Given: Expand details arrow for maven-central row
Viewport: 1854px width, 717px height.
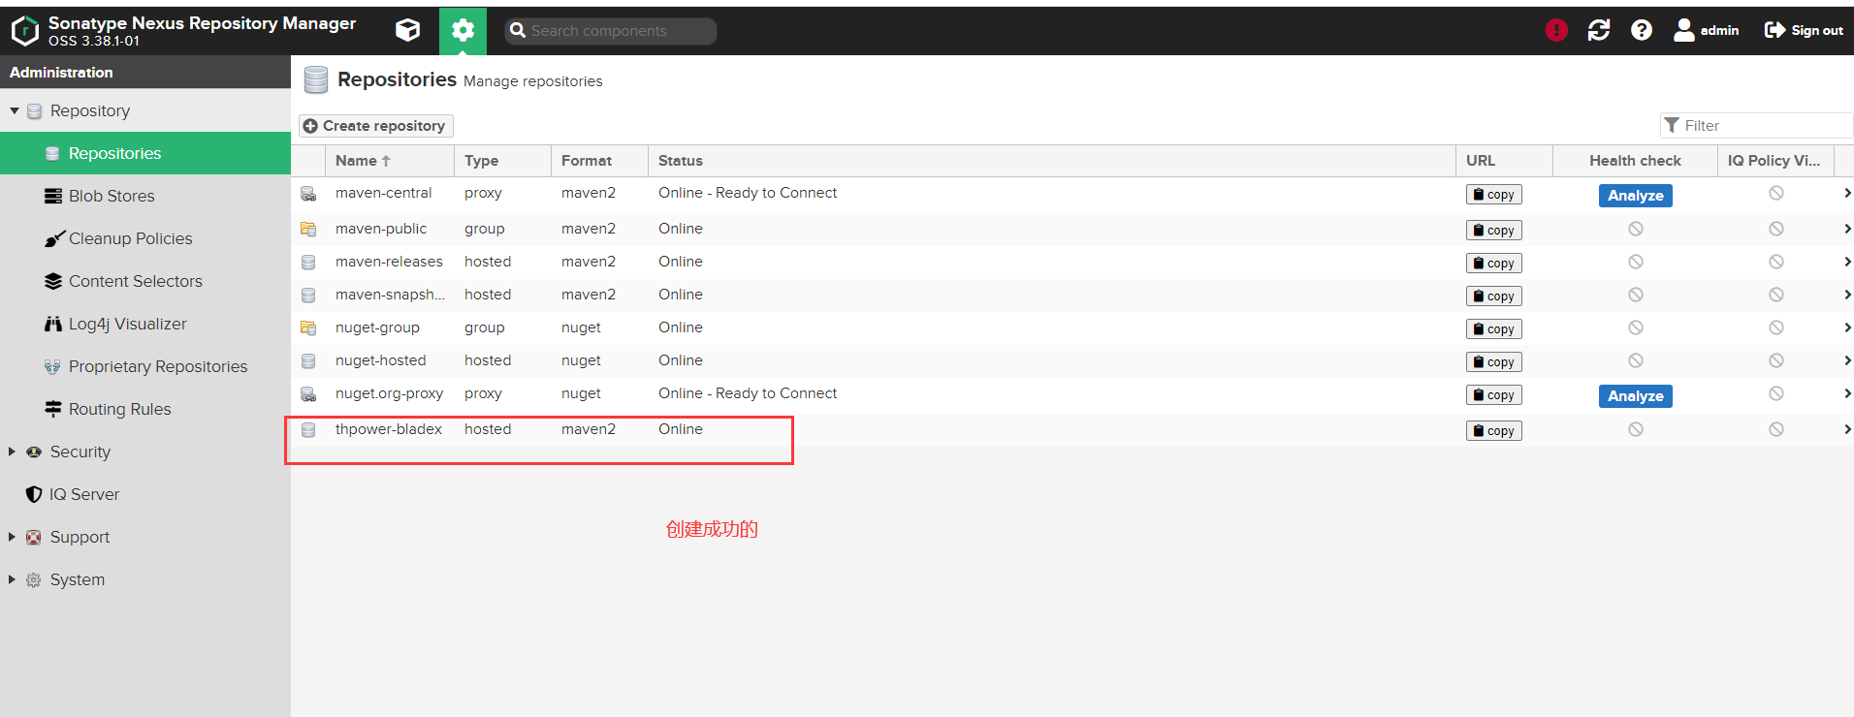Looking at the screenshot, I should 1847,194.
